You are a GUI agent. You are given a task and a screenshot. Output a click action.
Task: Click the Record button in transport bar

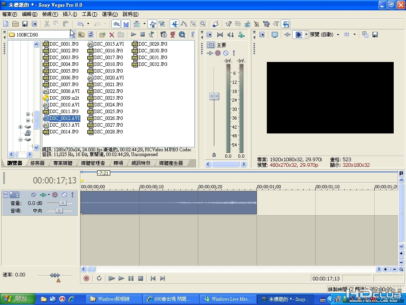click(x=86, y=278)
